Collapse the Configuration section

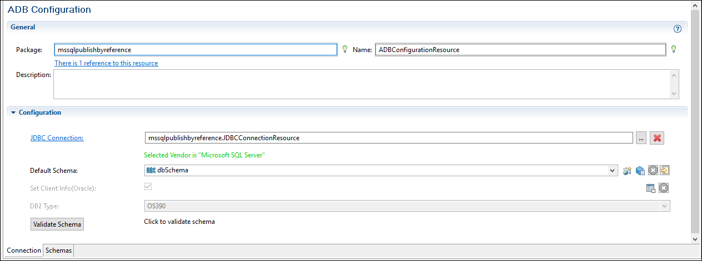[x=13, y=112]
